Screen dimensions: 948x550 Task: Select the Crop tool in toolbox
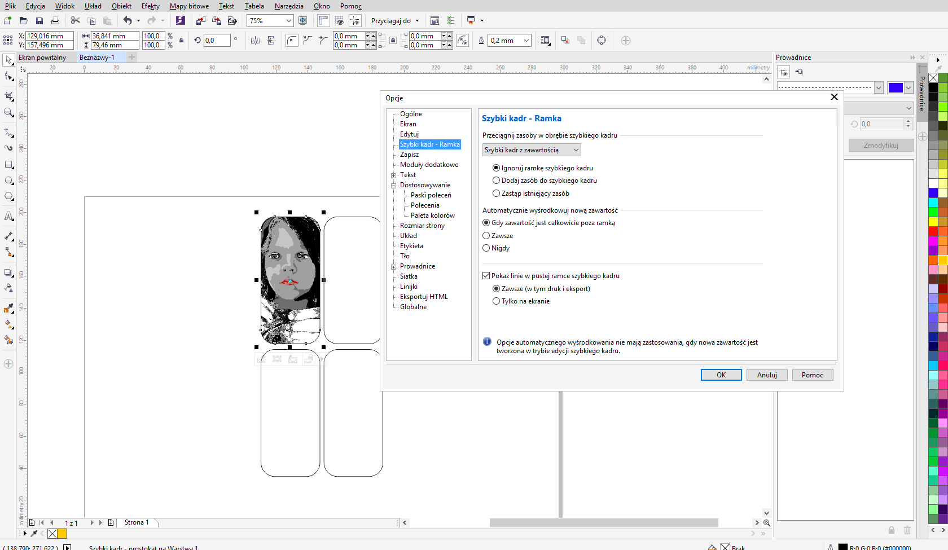point(8,96)
